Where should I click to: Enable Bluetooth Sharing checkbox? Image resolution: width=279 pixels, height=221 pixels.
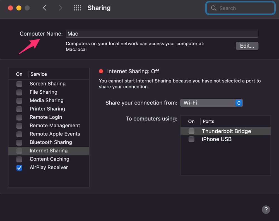coord(19,142)
